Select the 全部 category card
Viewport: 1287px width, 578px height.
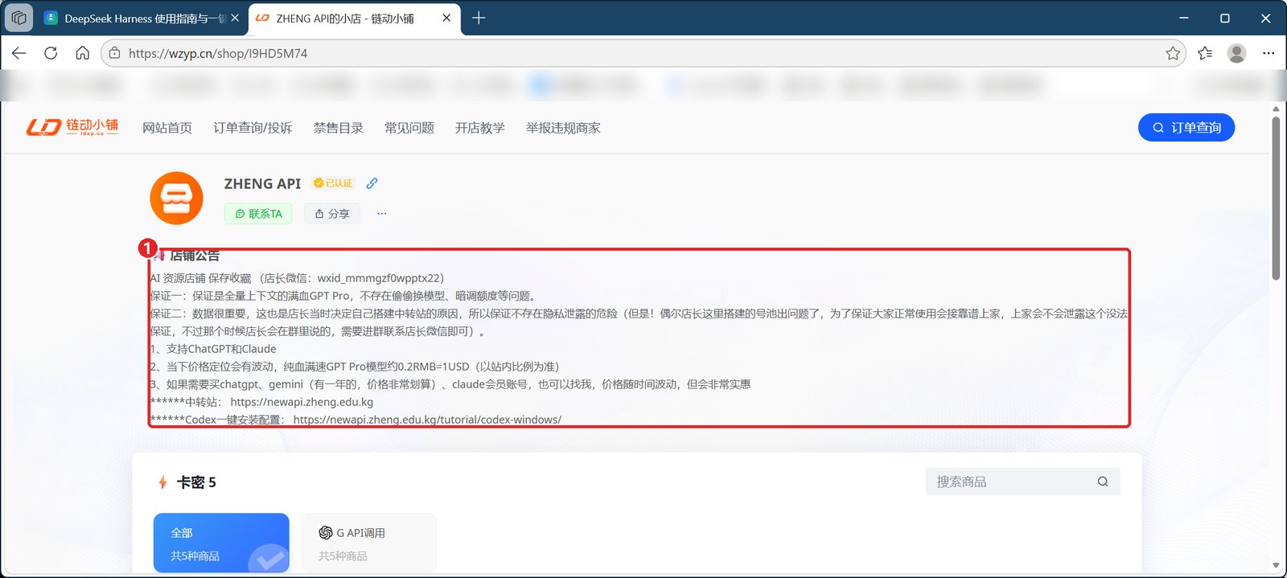[x=221, y=543]
